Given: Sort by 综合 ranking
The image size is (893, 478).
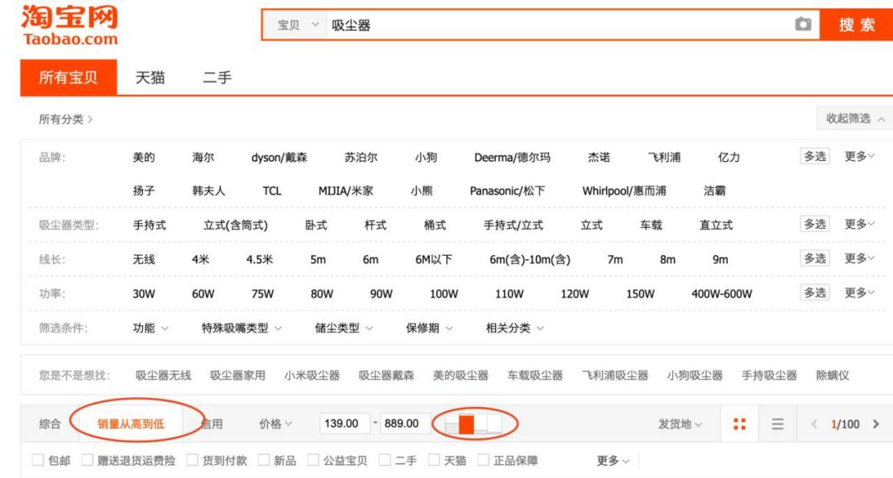Looking at the screenshot, I should click(x=50, y=424).
